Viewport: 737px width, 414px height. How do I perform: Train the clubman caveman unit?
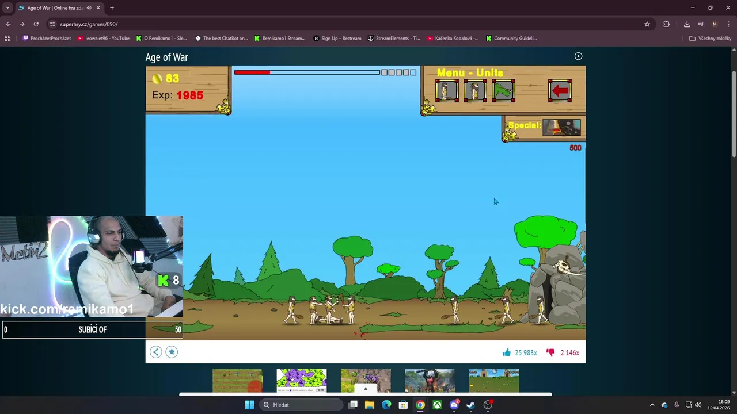pyautogui.click(x=447, y=91)
